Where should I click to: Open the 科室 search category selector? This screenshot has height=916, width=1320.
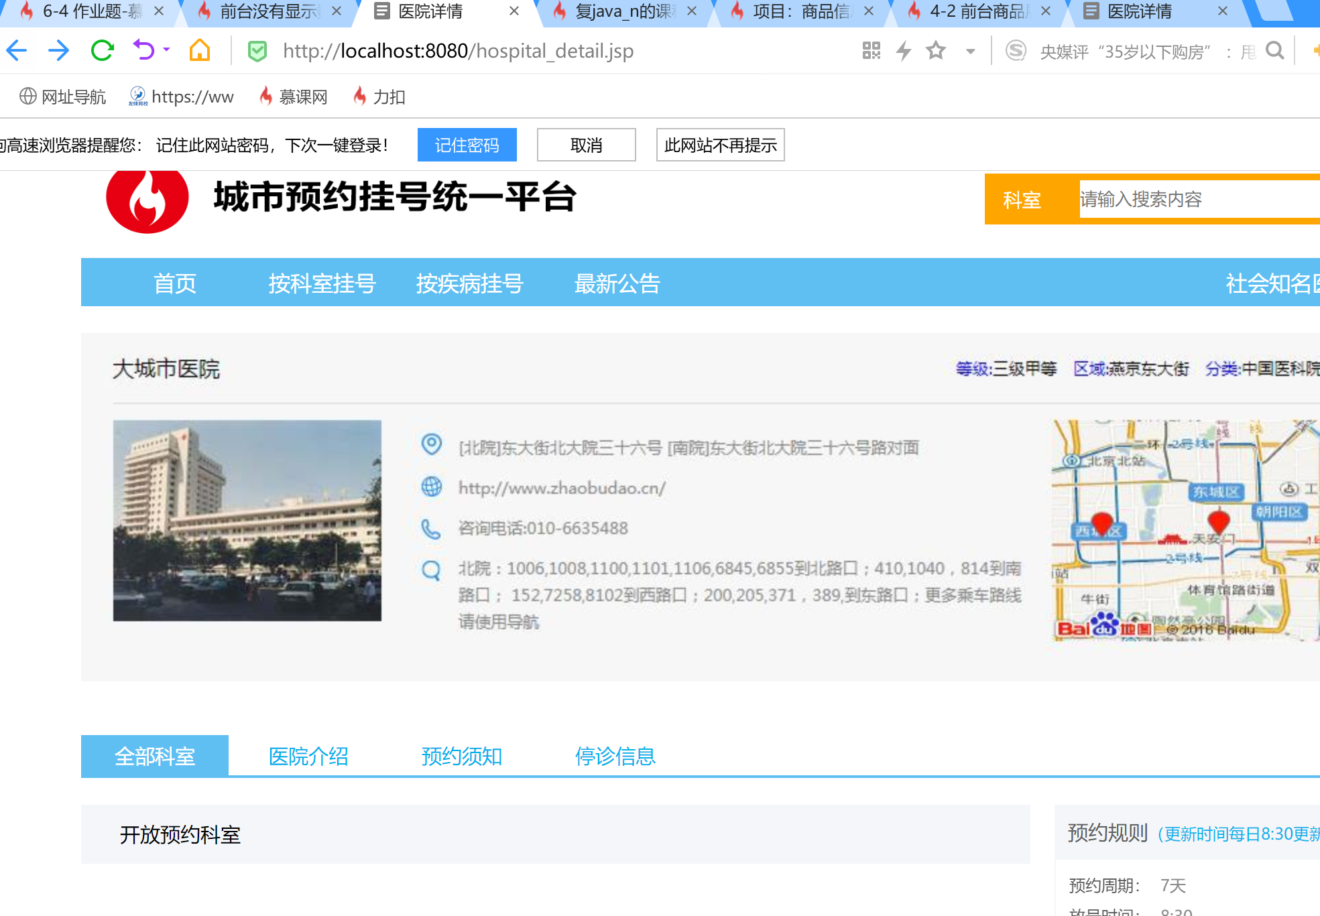click(x=1022, y=200)
